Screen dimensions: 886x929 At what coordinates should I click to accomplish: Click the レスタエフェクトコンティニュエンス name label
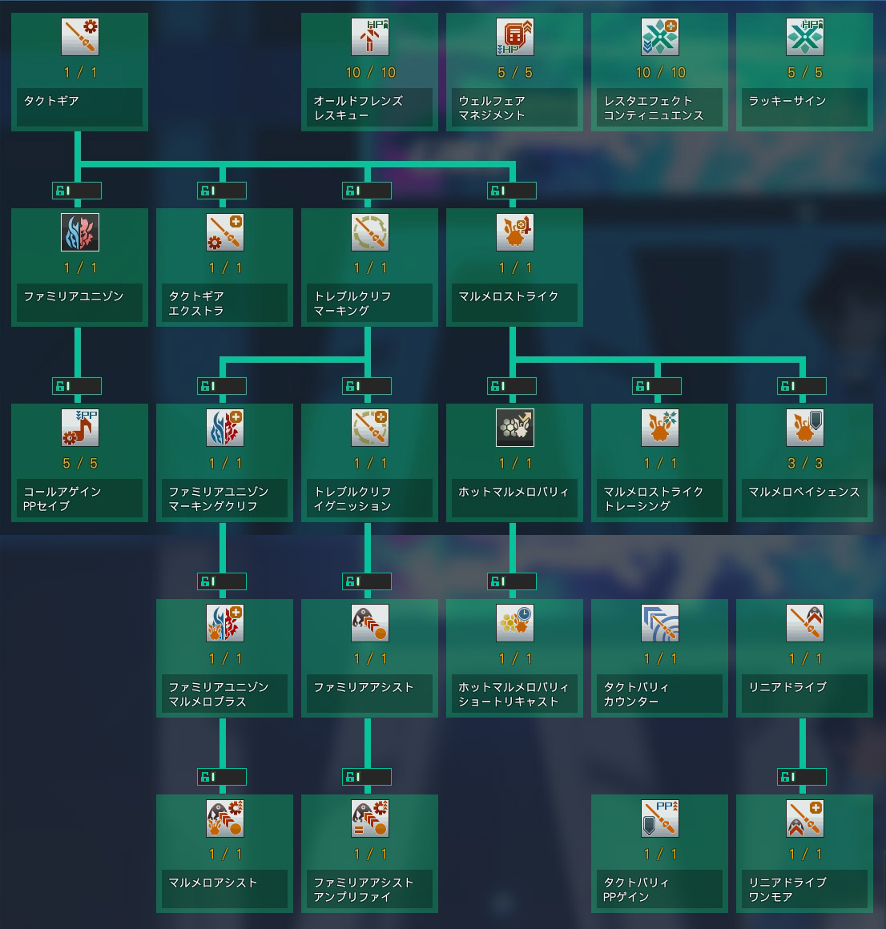659,108
